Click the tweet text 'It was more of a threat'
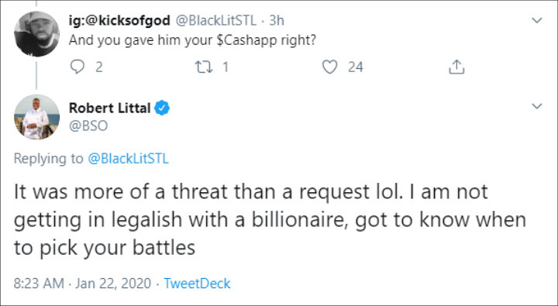558x306 pixels. (120, 192)
